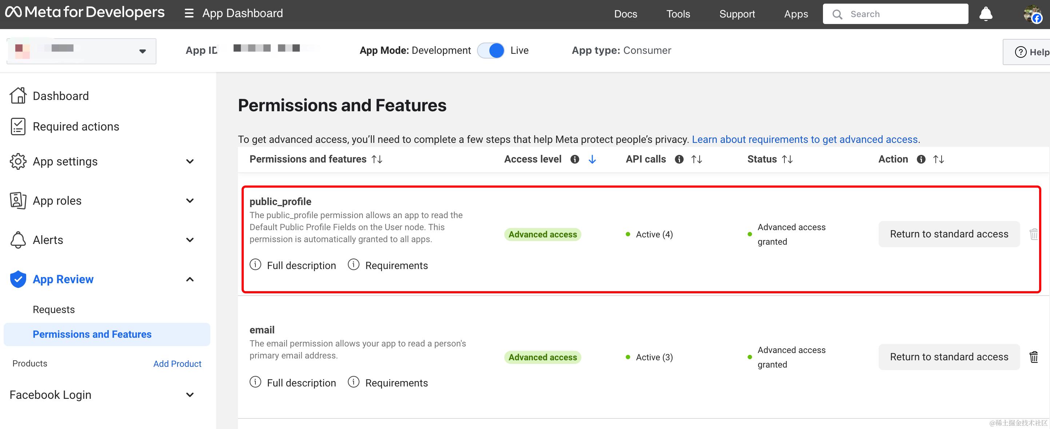This screenshot has height=429, width=1050.
Task: Click the user profile avatar
Action: [1033, 14]
